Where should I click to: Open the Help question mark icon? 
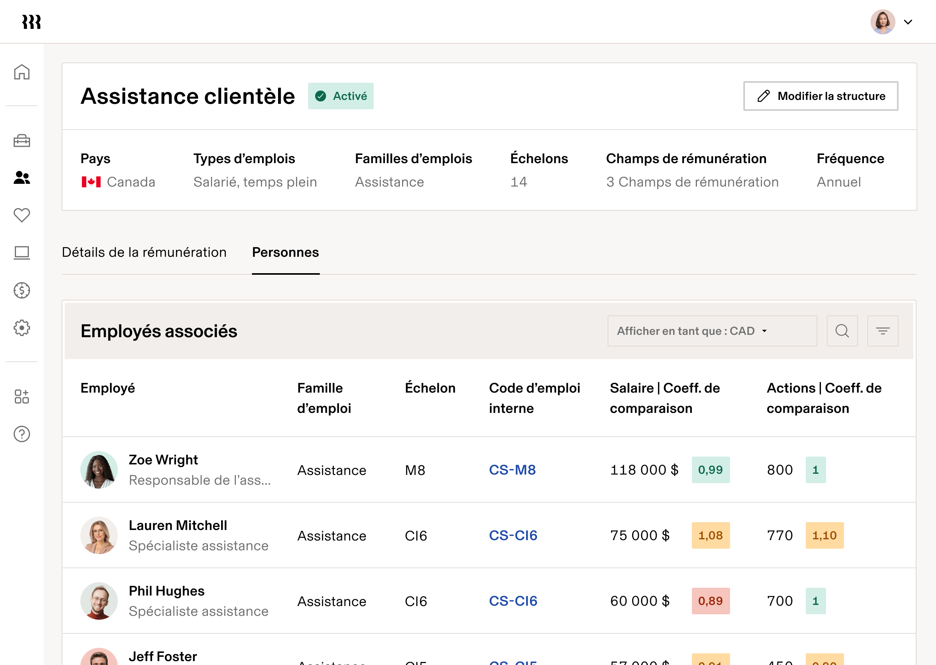(22, 434)
